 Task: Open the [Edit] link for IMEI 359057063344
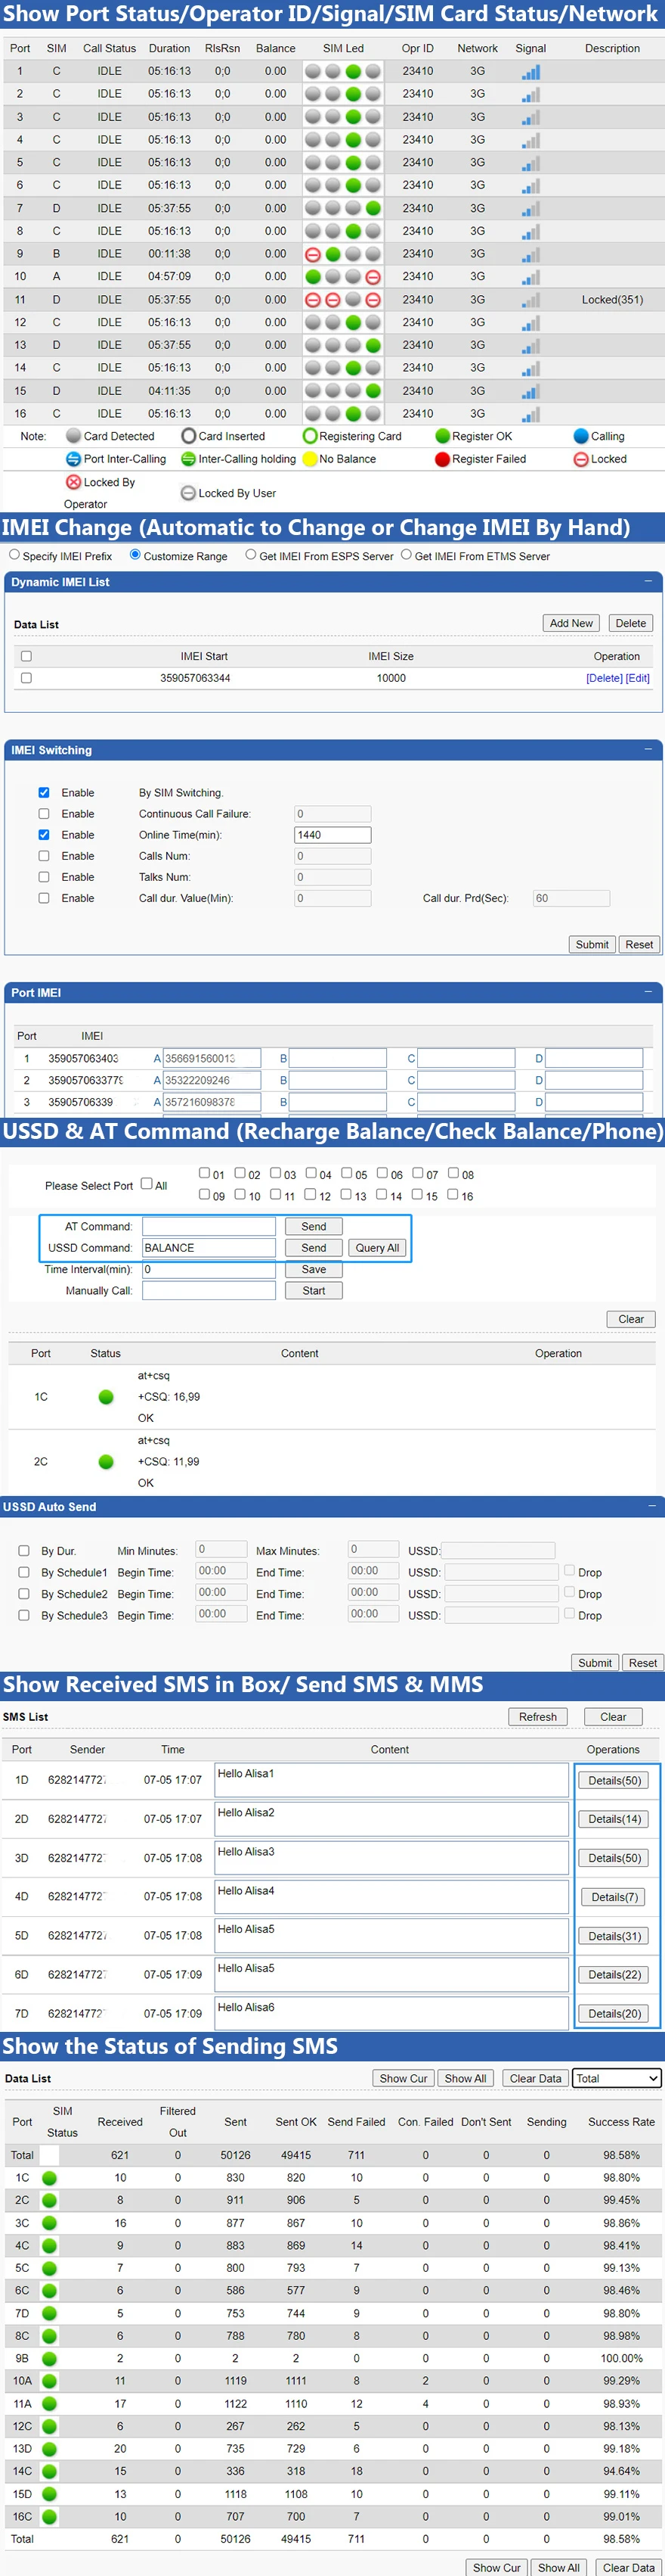pyautogui.click(x=638, y=678)
